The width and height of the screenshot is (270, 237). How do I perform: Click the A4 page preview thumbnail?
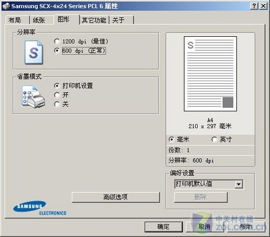pos(210,74)
